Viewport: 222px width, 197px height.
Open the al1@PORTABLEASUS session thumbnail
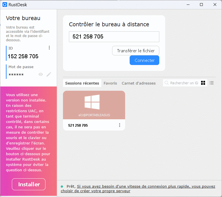(x=94, y=105)
